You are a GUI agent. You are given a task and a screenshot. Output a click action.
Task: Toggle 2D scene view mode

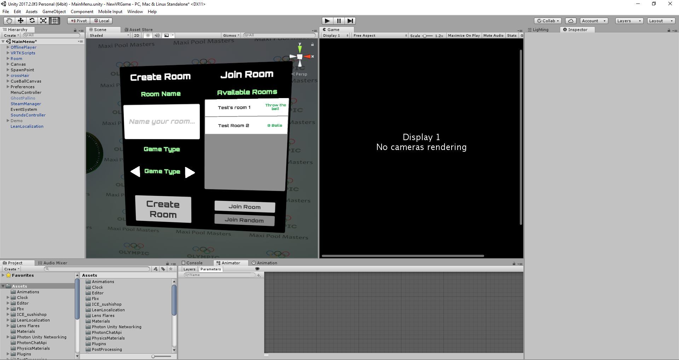click(137, 35)
